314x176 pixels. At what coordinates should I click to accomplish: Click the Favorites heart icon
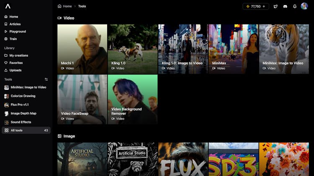click(6, 63)
